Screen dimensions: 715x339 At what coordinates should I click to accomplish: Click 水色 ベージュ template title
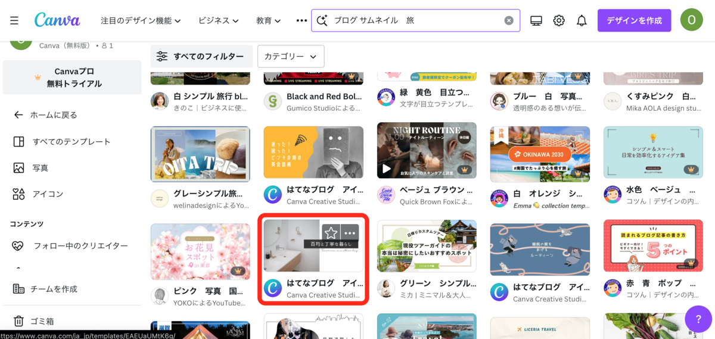click(660, 189)
